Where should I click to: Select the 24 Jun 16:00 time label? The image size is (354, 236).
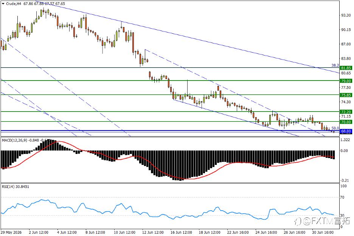pos(266,232)
